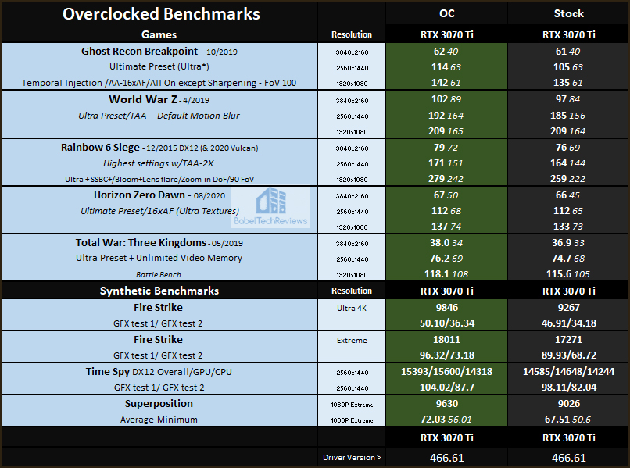This screenshot has height=468, width=630.
Task: Click OC graphics test result "50.10/36.34"
Action: (447, 323)
